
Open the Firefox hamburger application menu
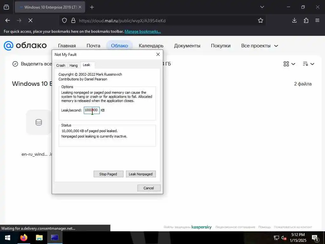pyautogui.click(x=317, y=20)
